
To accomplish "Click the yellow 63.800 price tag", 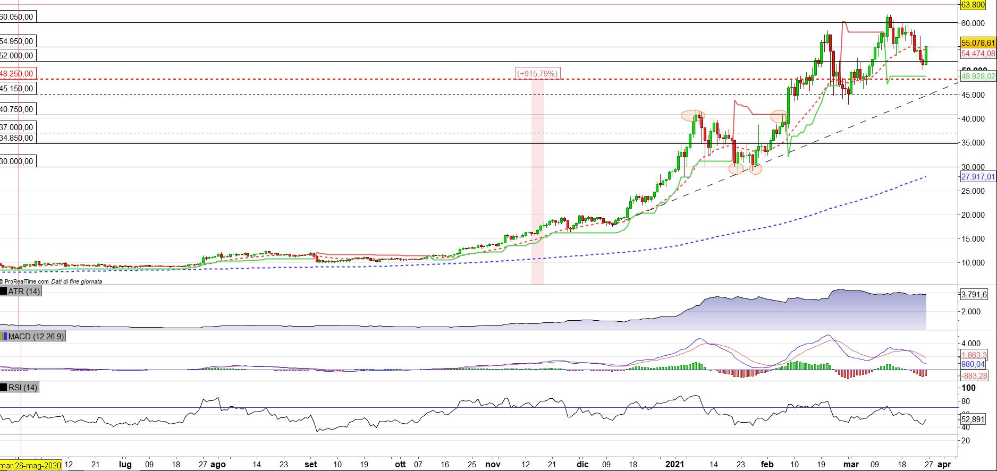I will [x=973, y=5].
